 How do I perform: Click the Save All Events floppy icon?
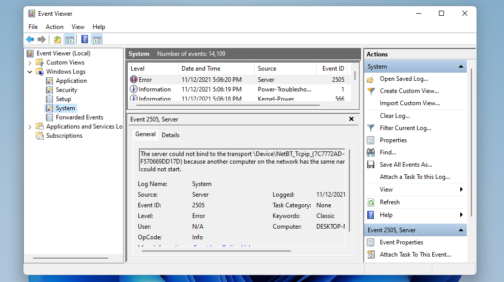(x=371, y=165)
